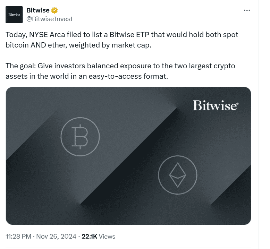Click the Bitwise logo inside the image
Screen dimensions: 270x249
pyautogui.click(x=215, y=105)
